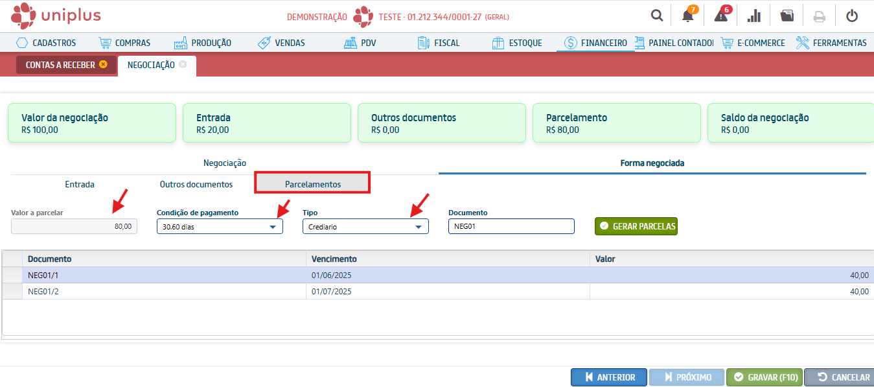Expand the Condição de pagamento dropdown
The width and height of the screenshot is (874, 387).
click(x=273, y=227)
